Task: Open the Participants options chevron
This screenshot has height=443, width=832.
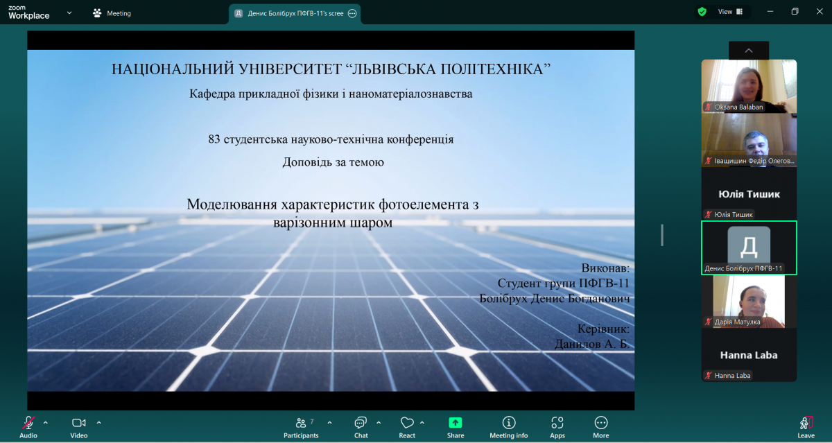Action: (329, 422)
